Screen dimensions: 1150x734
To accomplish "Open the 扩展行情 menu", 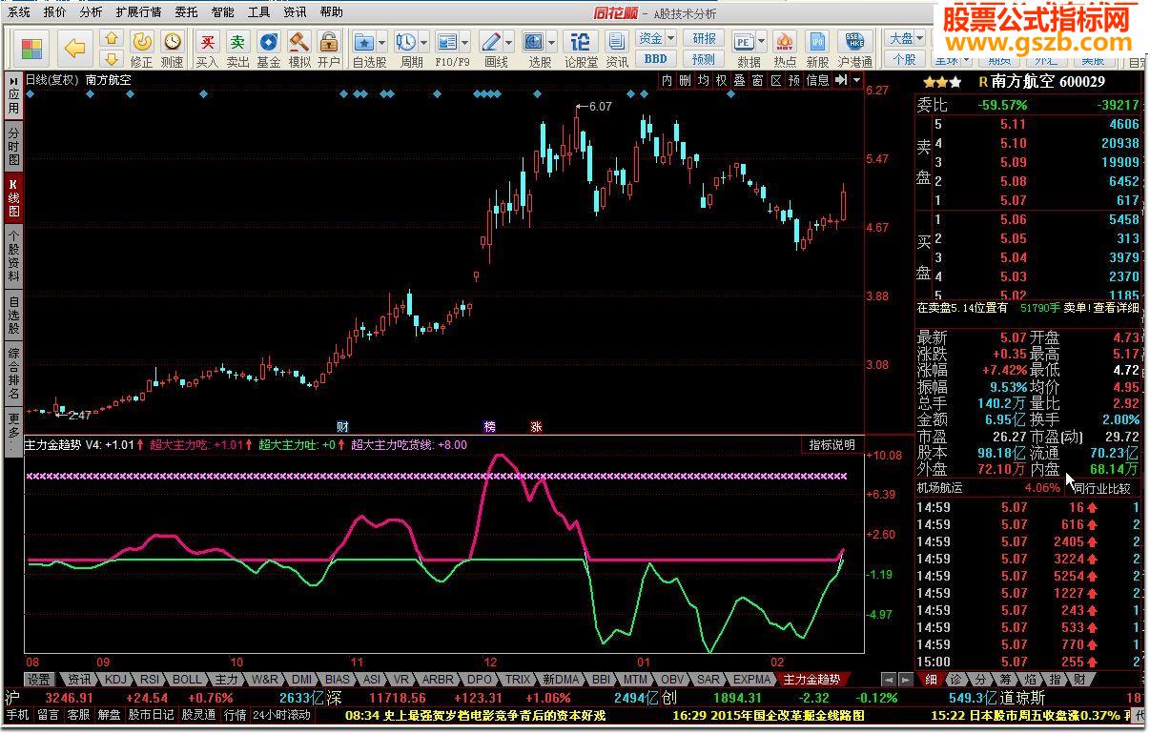I will point(138,12).
